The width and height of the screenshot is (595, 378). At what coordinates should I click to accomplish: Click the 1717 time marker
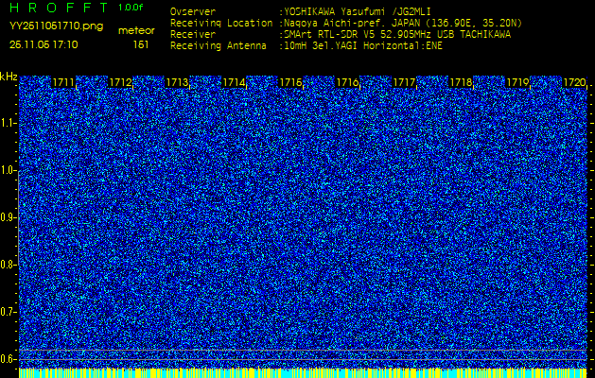point(404,83)
